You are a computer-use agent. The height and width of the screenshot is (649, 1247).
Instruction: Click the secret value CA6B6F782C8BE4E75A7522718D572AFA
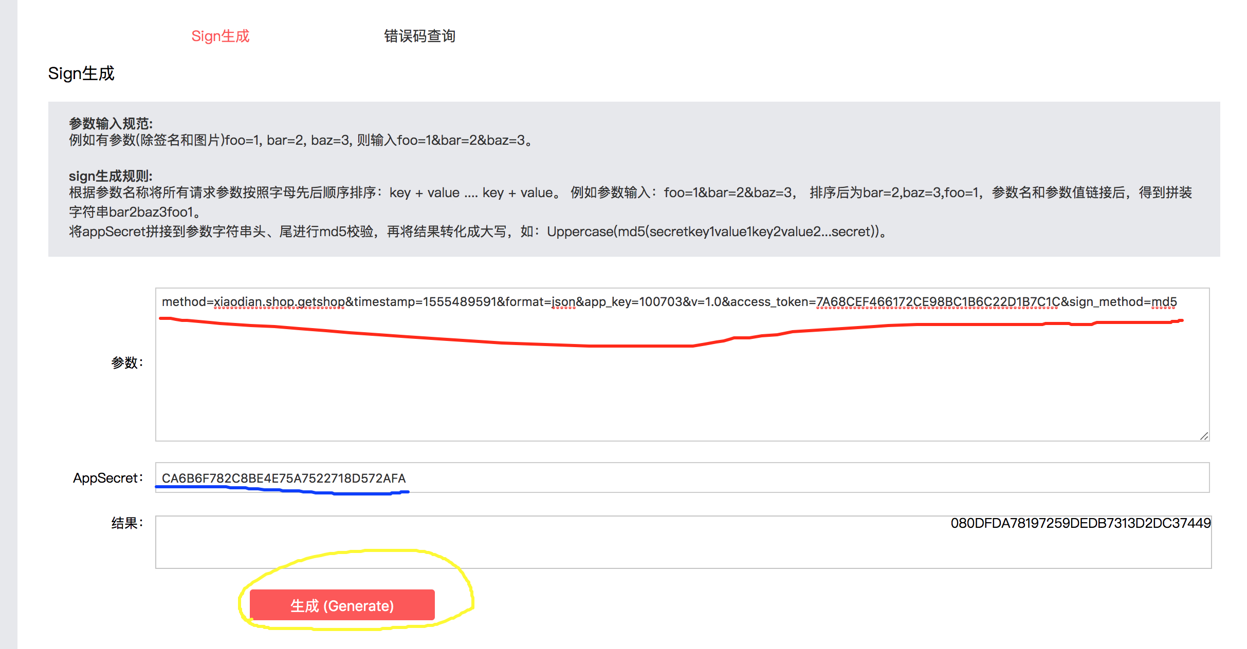pos(284,478)
